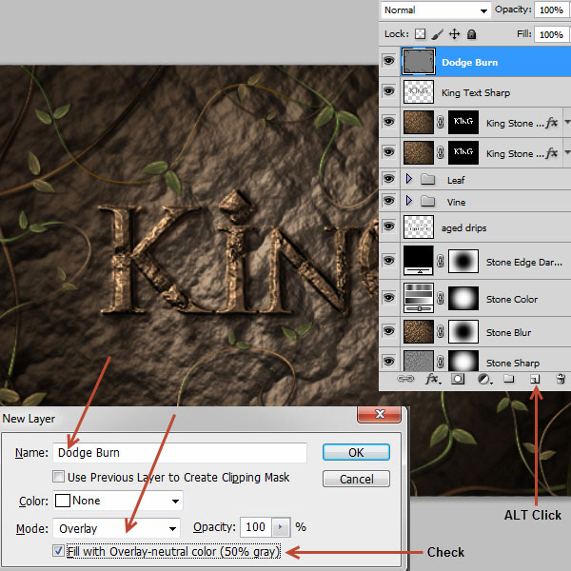This screenshot has width=571, height=571.
Task: Select the Stone Edge Dar layer name
Action: click(524, 263)
